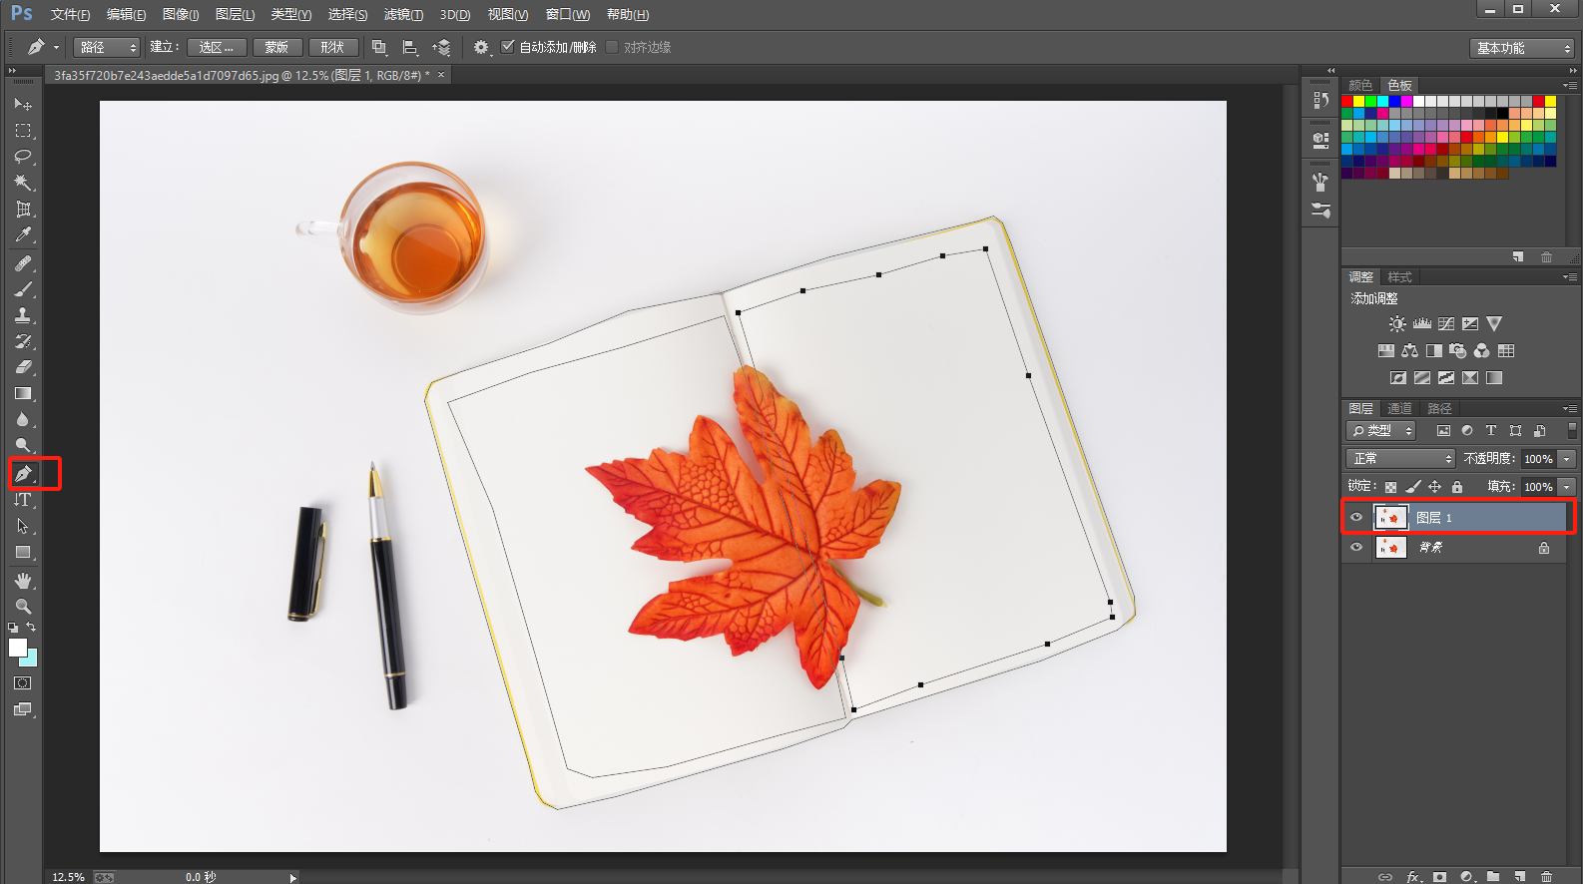Toggle the auto add/delete checkbox
Viewport: 1583px width, 884px height.
tap(508, 47)
